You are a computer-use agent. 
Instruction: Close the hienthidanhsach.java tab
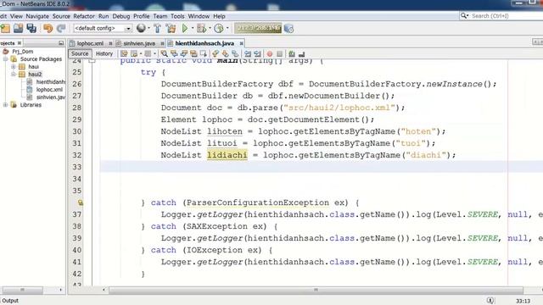pyautogui.click(x=241, y=43)
